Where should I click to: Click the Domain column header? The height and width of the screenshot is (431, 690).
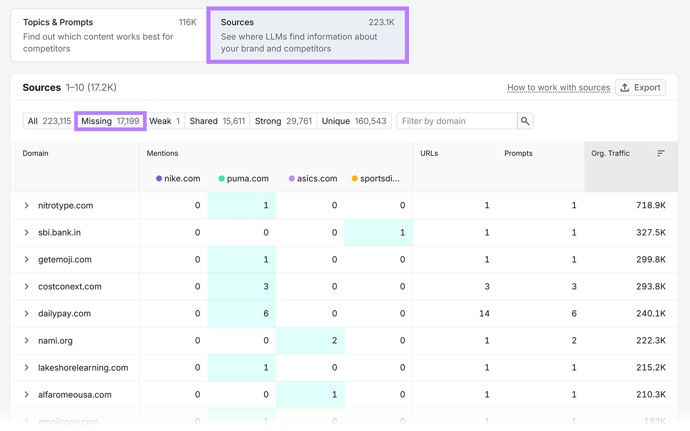coord(35,153)
